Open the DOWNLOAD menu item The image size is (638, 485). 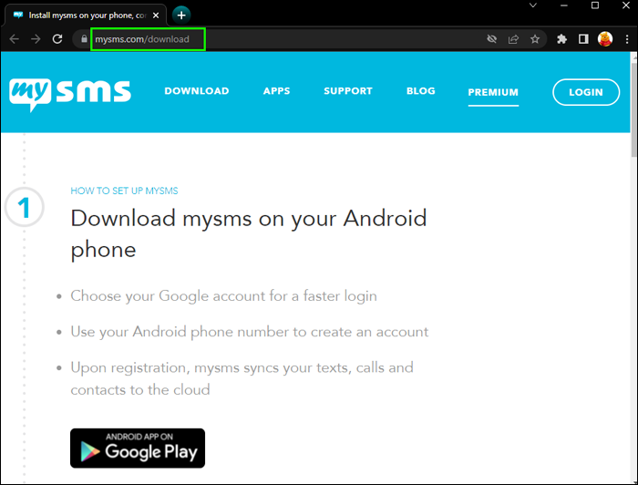pos(197,91)
